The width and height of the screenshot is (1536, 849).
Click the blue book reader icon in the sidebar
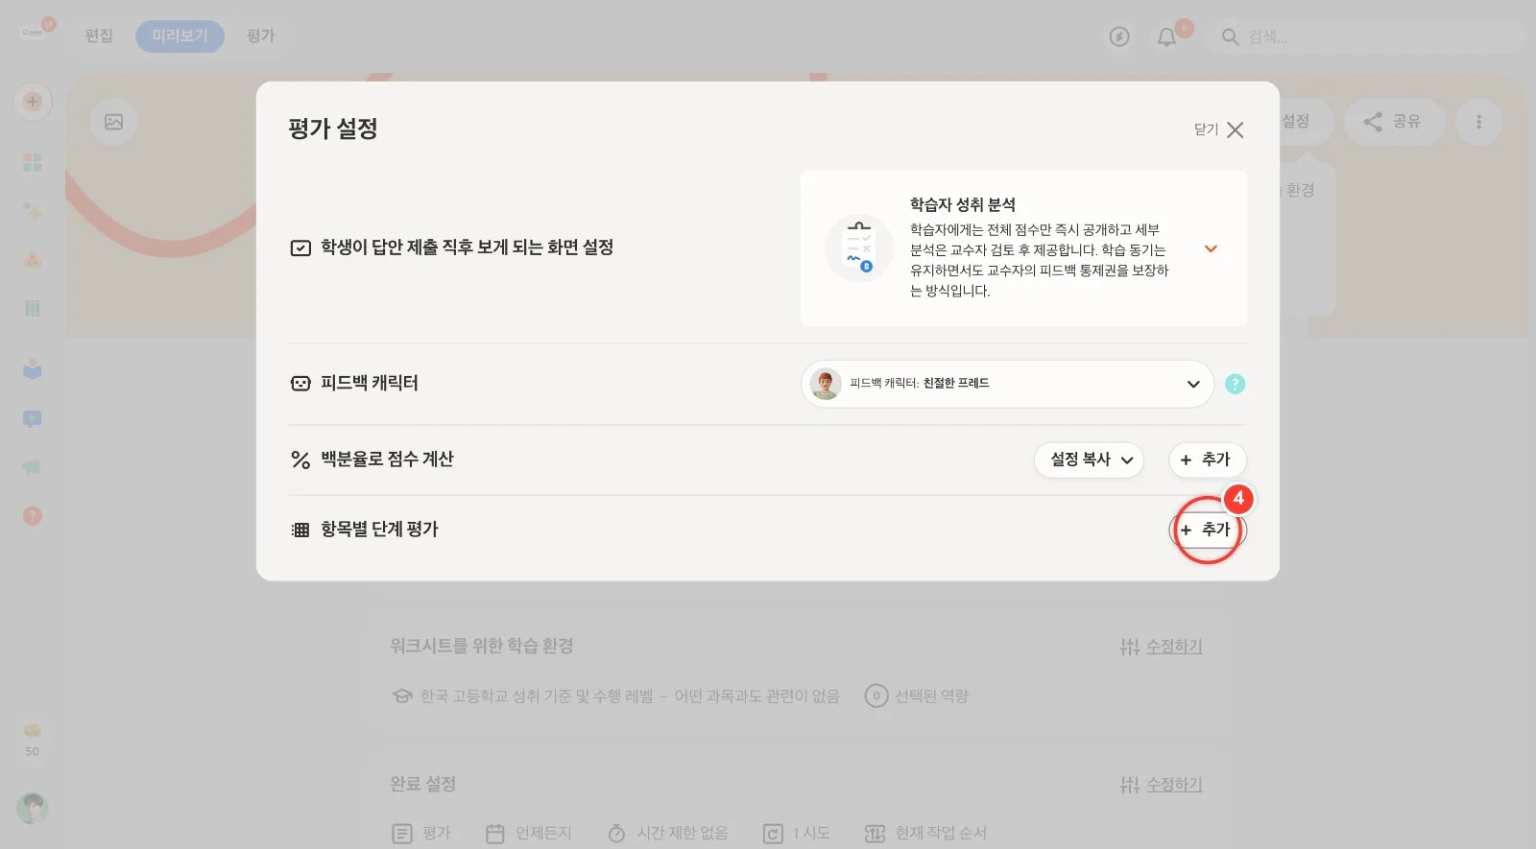(33, 369)
